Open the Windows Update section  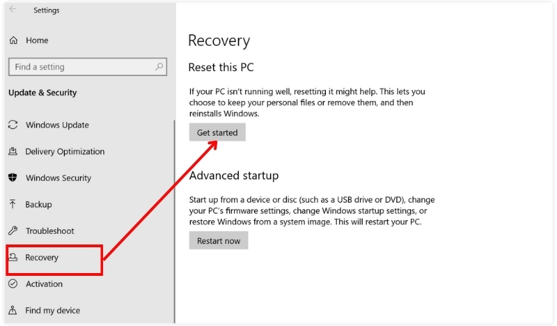pyautogui.click(x=57, y=125)
